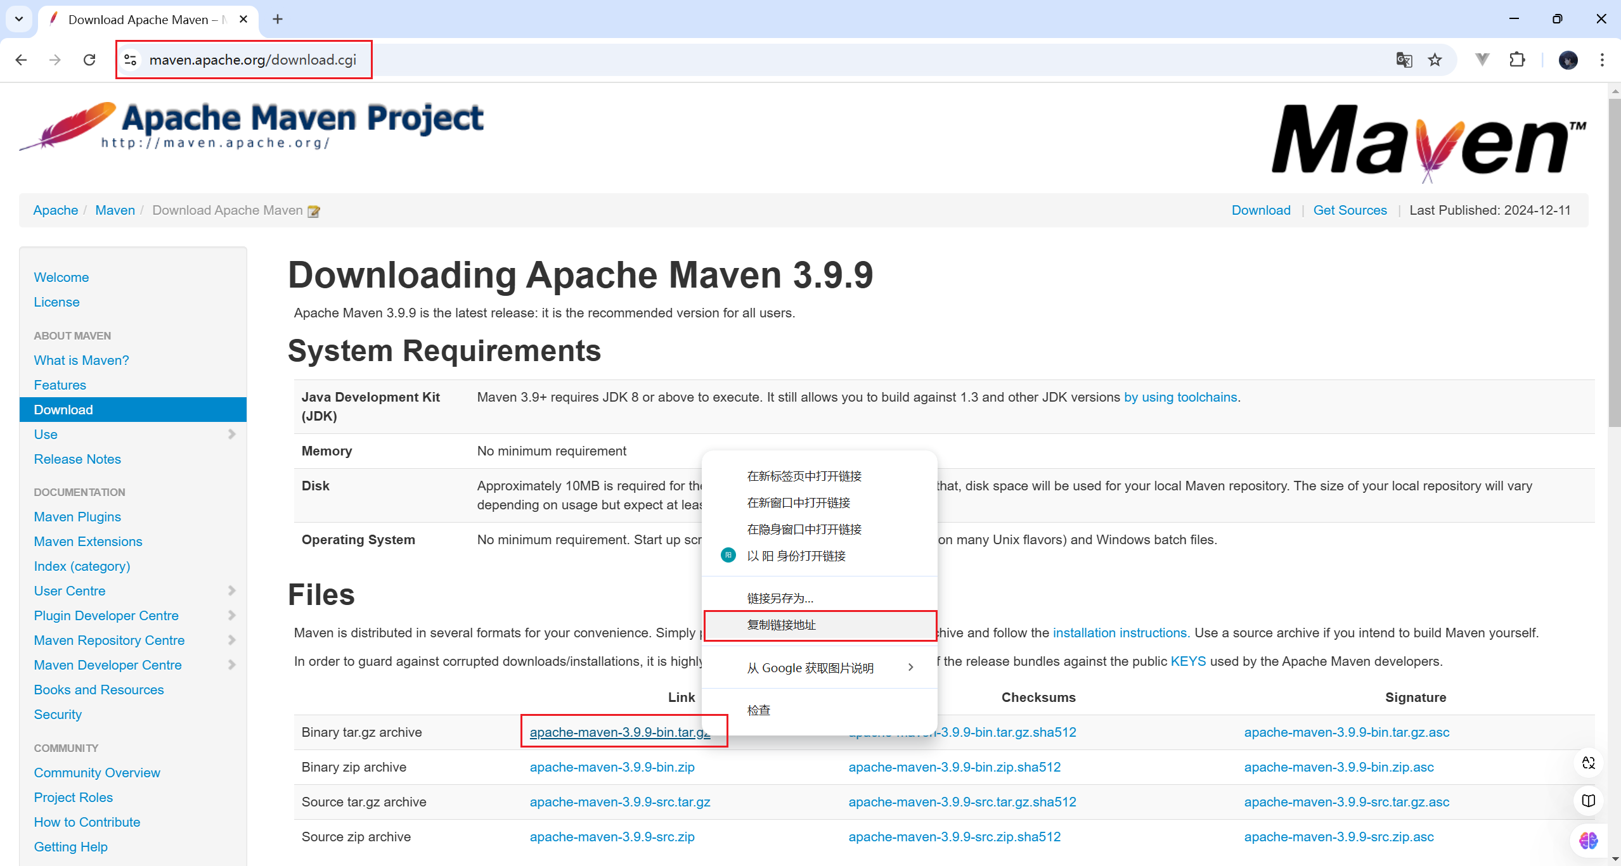Download apache-maven-3.9.9-src.tar.gz link
This screenshot has height=866, width=1621.
[620, 802]
